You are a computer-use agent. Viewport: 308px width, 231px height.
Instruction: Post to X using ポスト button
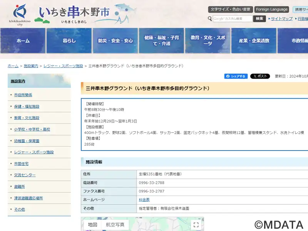260,76
